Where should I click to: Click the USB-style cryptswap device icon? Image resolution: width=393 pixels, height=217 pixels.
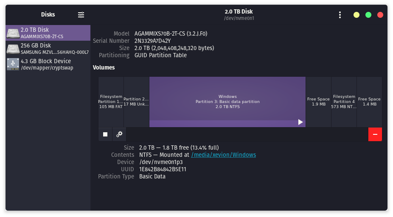(13, 64)
